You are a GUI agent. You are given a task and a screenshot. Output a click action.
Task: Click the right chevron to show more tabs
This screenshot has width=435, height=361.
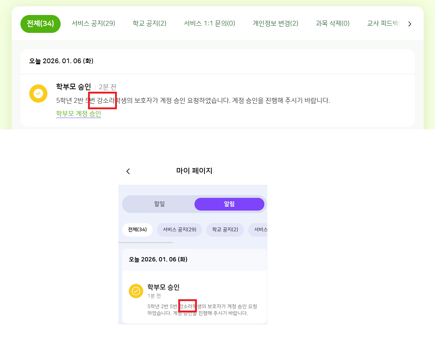point(409,24)
